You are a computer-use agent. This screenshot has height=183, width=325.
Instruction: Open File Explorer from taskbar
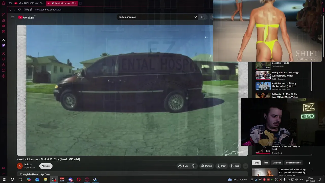pyautogui.click(x=45, y=180)
